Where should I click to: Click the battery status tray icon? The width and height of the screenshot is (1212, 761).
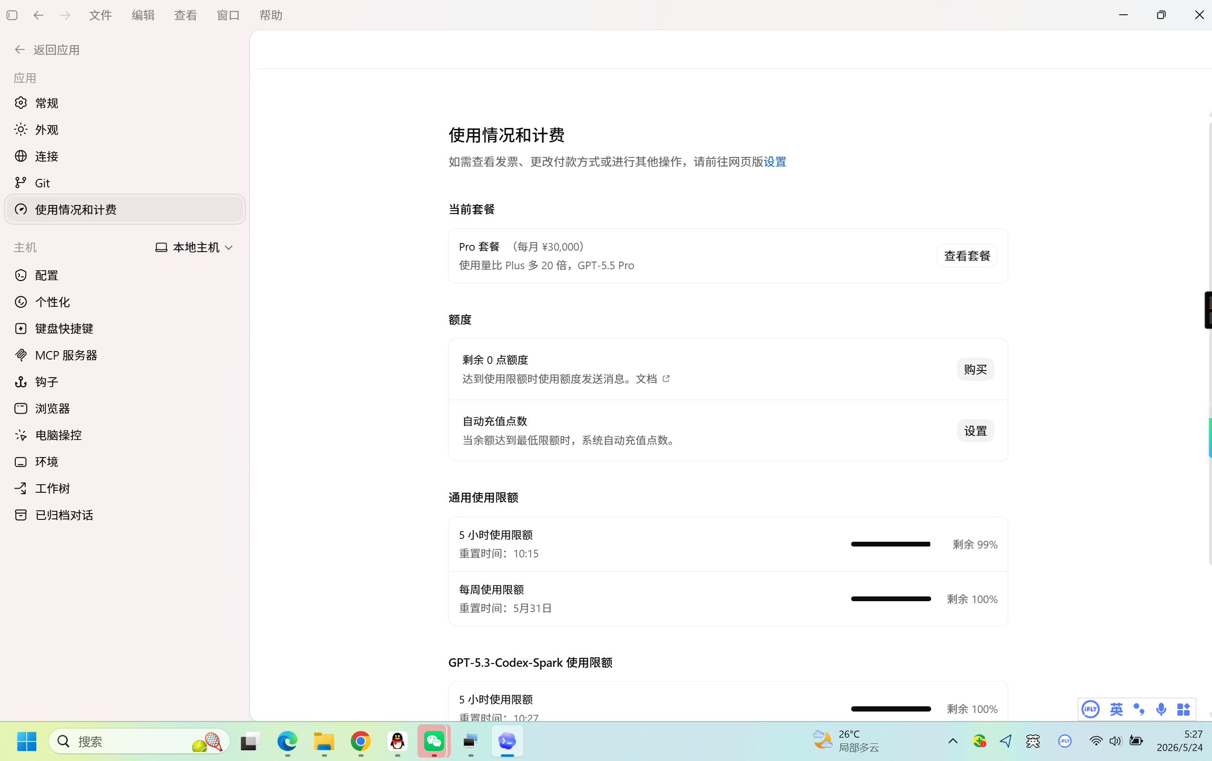click(1136, 741)
